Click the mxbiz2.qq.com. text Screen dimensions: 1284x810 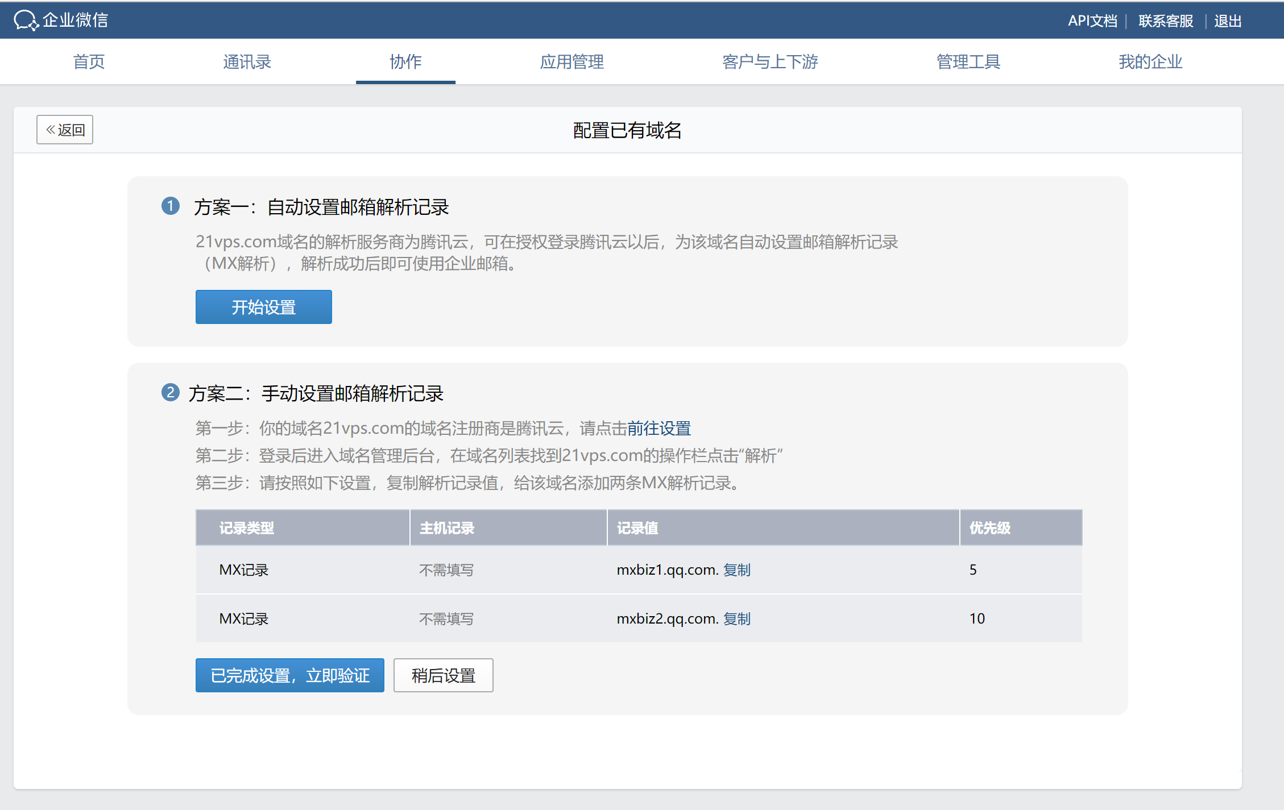[668, 618]
